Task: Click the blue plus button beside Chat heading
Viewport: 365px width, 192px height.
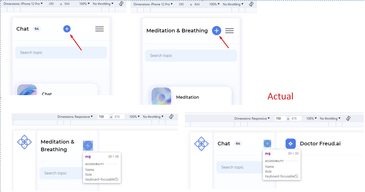Action: [67, 29]
